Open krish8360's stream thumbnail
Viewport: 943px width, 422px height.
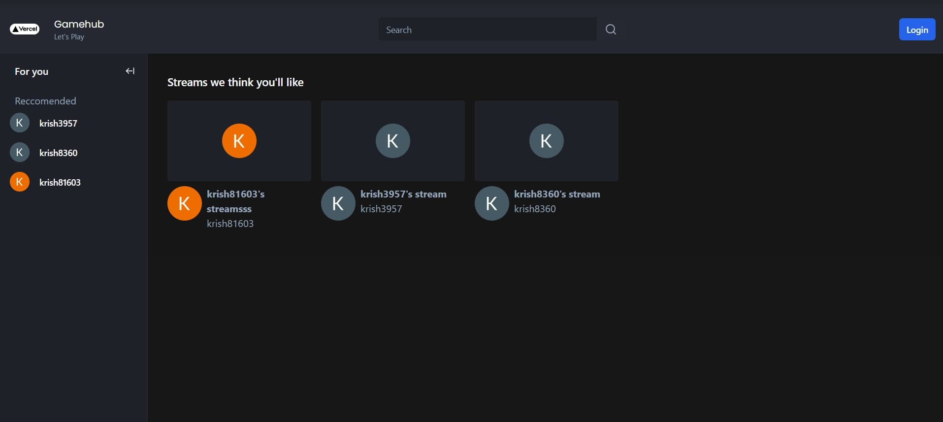click(x=546, y=141)
